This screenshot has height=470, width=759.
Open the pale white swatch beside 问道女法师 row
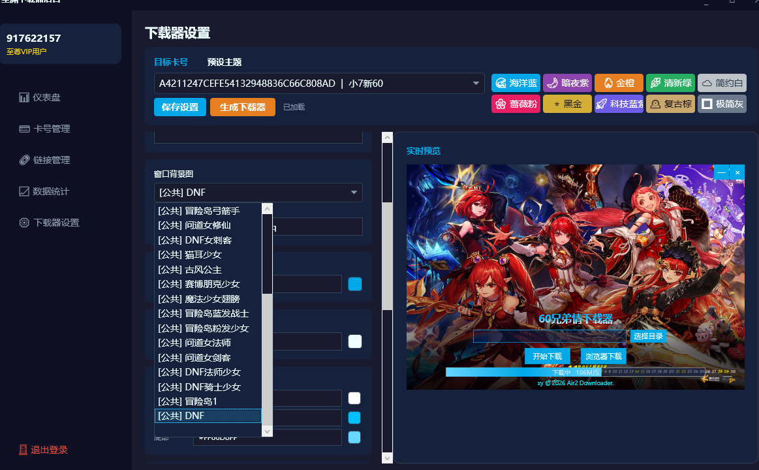(355, 341)
